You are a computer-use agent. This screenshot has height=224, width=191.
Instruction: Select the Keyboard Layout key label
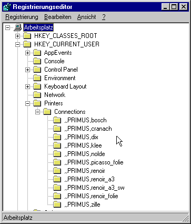[x=65, y=86]
